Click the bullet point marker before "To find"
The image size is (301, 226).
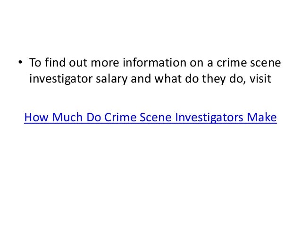point(20,62)
